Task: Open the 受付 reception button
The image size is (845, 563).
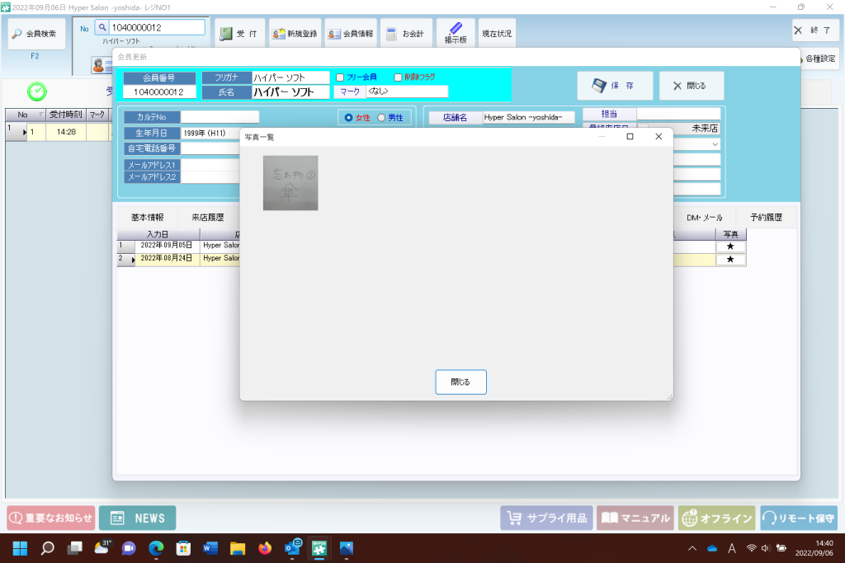Action: pos(239,34)
